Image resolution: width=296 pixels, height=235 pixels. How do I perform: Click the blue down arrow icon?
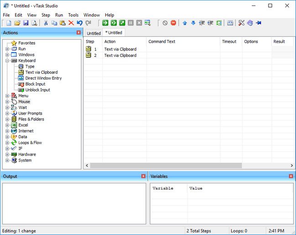tap(193, 23)
